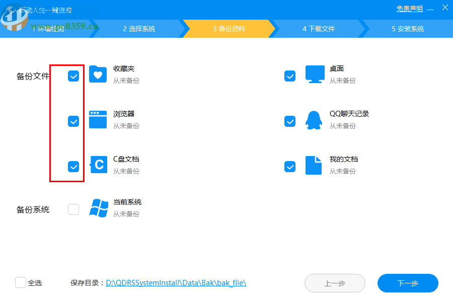Click the 保存目录 label
Viewport: 453px width, 302px height.
tap(87, 283)
